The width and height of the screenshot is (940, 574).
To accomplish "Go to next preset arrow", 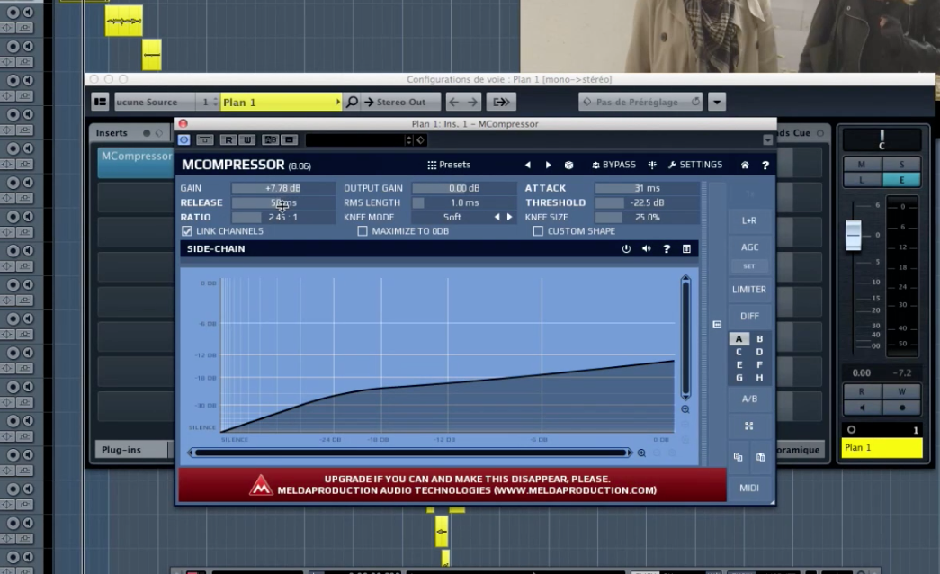I will click(548, 165).
